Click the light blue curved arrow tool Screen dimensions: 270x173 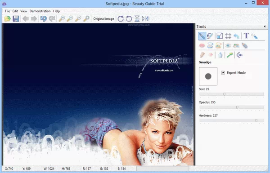pyautogui.click(x=237, y=36)
